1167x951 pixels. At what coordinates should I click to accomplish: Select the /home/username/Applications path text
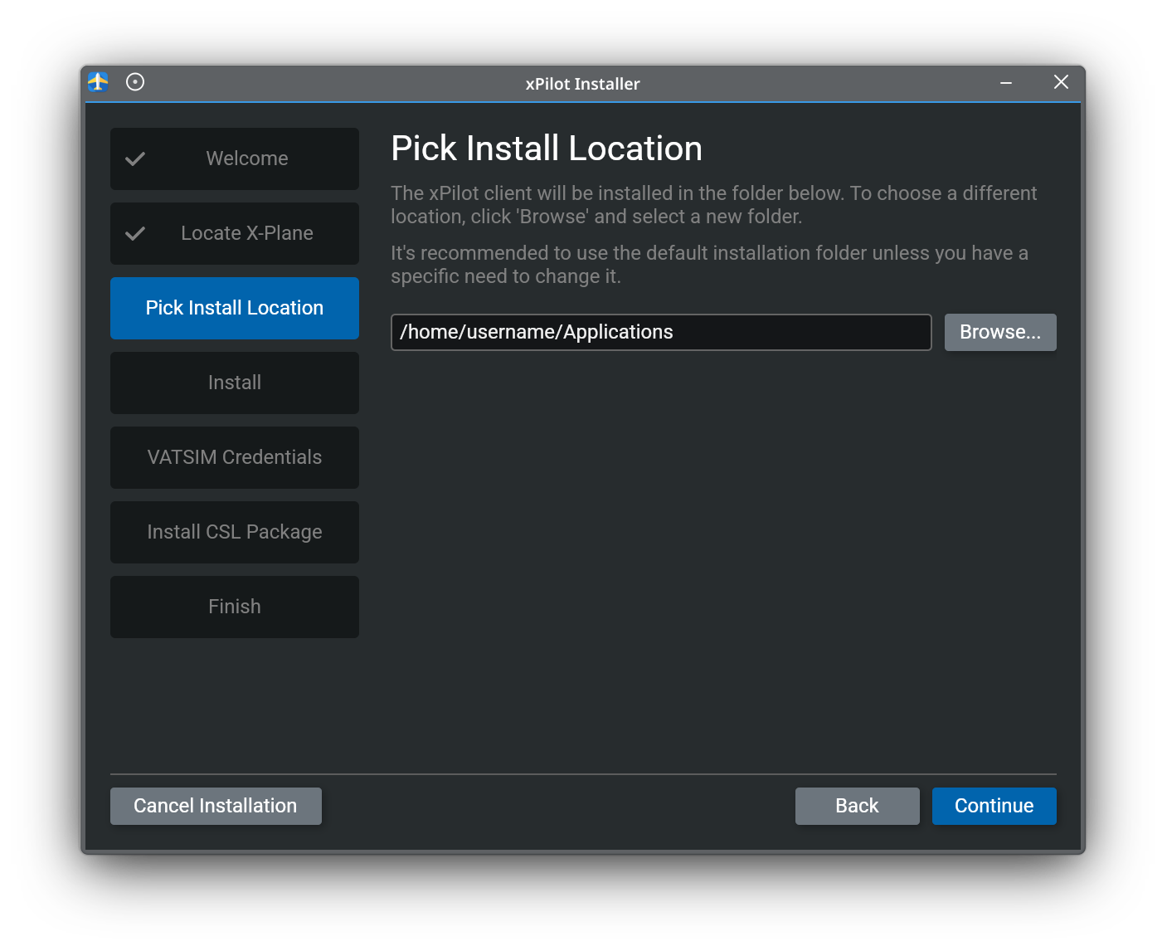tap(536, 332)
